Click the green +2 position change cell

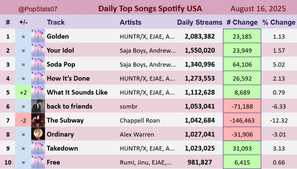(23, 92)
